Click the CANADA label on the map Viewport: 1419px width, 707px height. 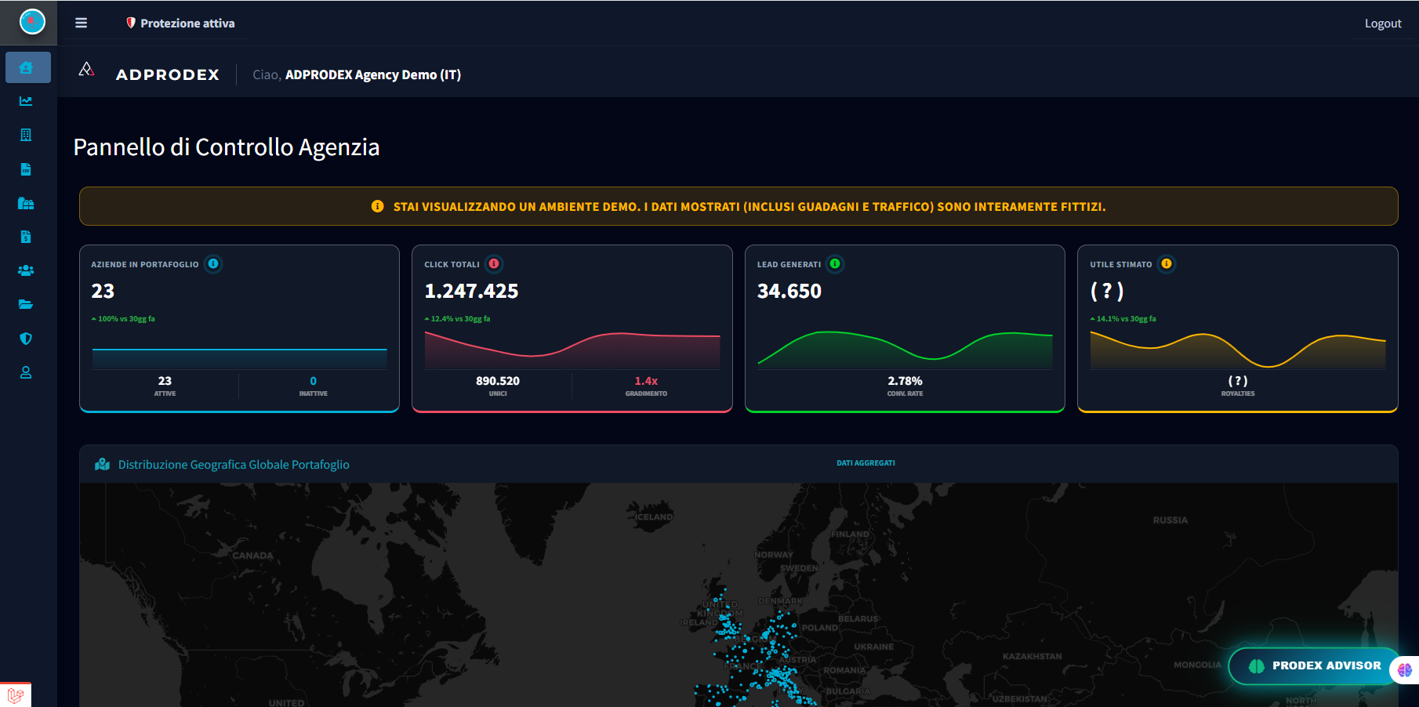pos(252,556)
